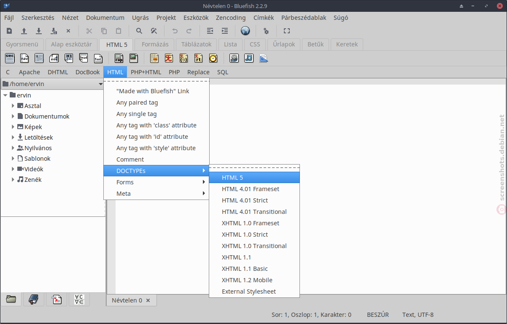
Task: Open the Fájl menu
Action: [9, 18]
